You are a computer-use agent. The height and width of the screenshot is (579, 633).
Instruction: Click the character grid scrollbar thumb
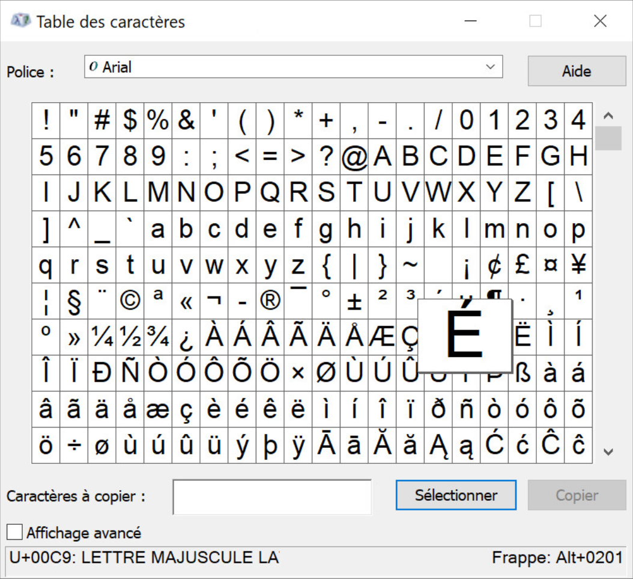[x=608, y=138]
